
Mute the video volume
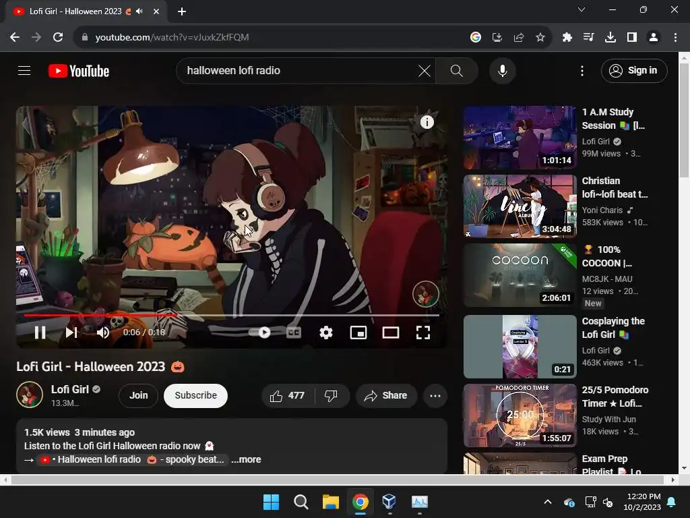click(x=103, y=332)
